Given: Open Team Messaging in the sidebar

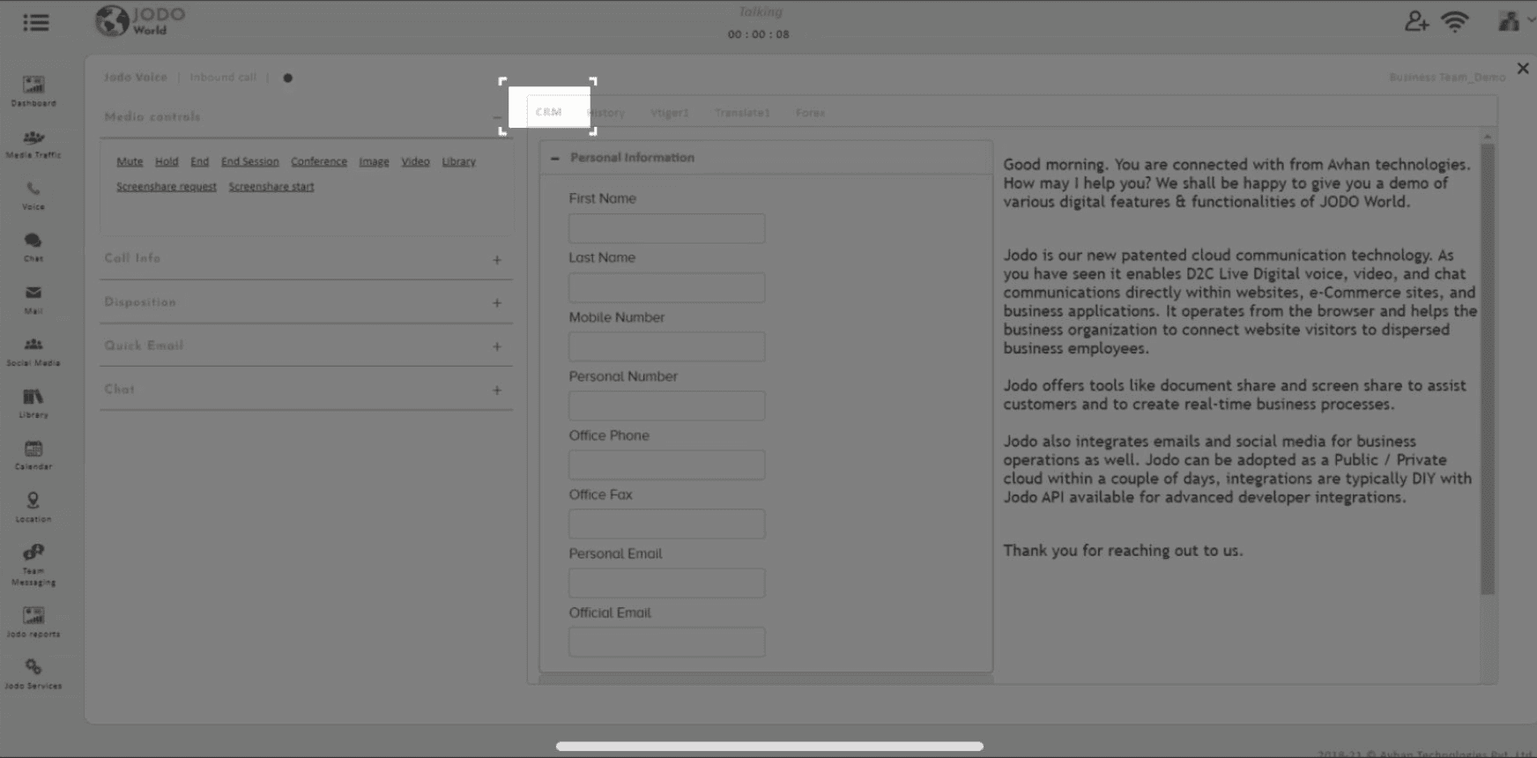Looking at the screenshot, I should (x=33, y=564).
